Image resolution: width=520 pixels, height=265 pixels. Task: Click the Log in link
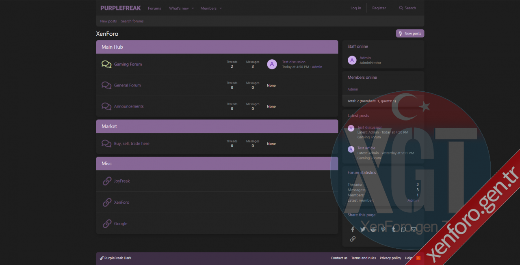pos(356,8)
